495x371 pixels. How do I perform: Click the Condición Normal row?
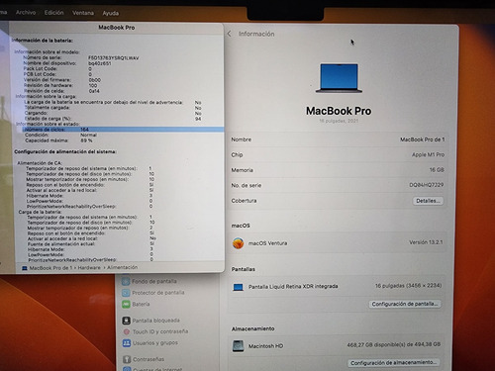coord(60,135)
